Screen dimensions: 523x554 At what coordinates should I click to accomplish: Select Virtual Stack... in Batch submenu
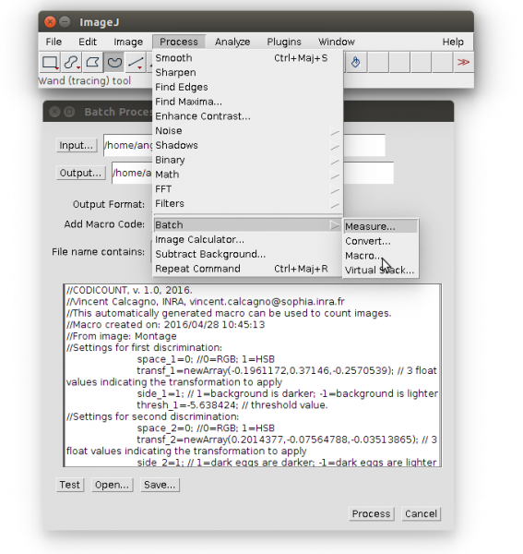[381, 271]
